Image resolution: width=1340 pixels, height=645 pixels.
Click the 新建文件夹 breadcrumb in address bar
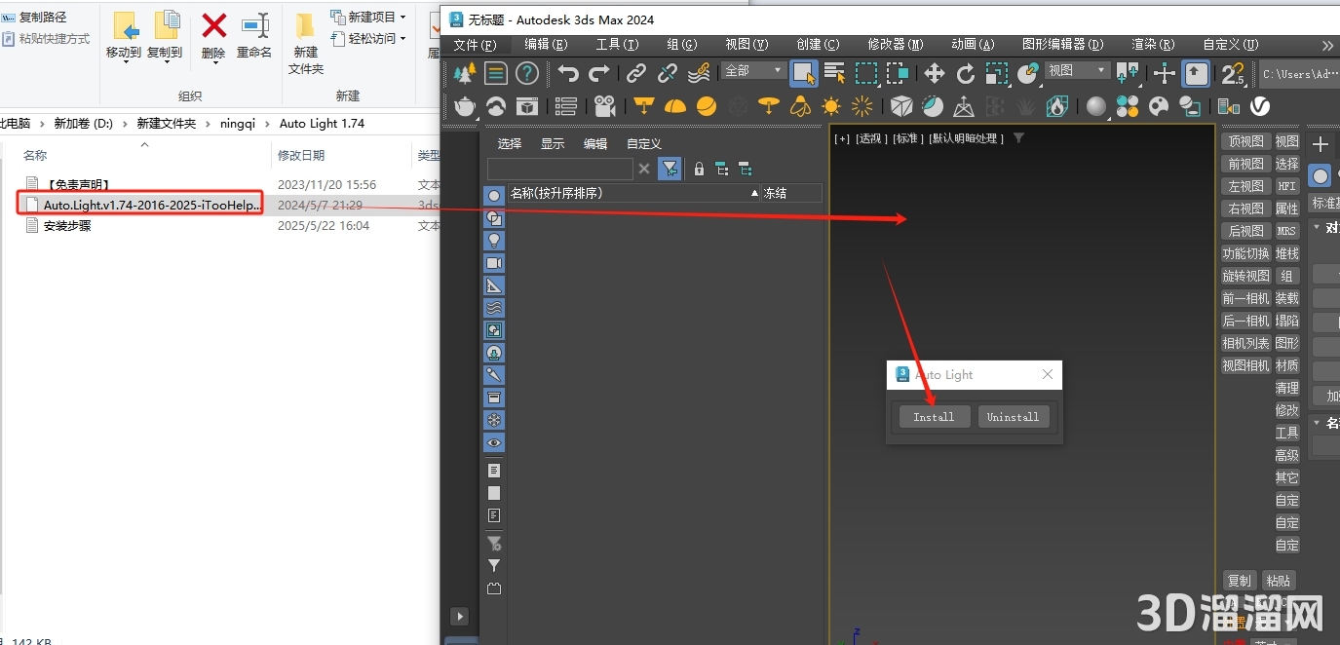click(166, 124)
